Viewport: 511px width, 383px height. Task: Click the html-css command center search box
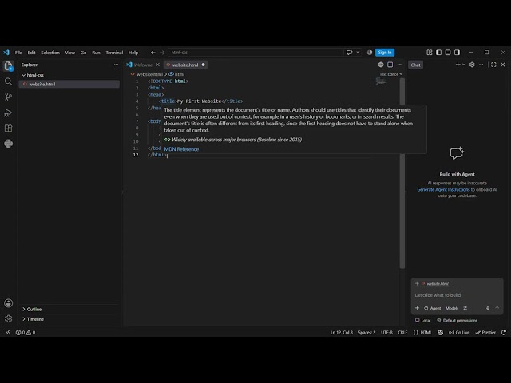click(256, 53)
